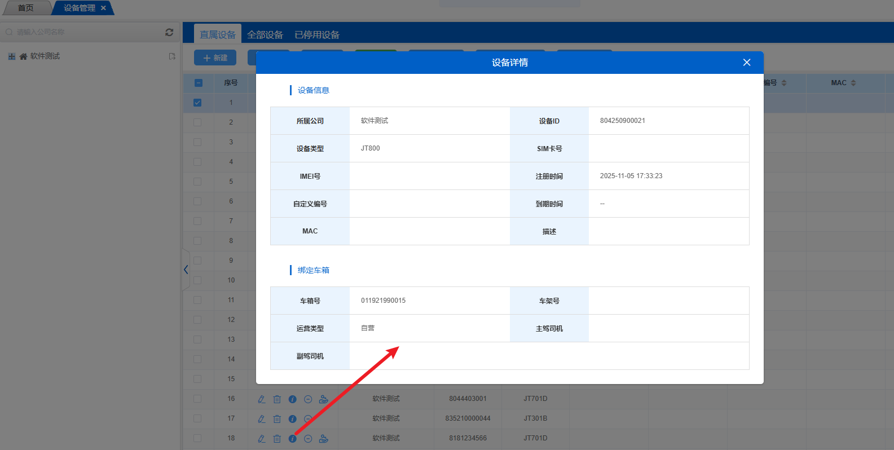Go to the 首页 tab
The height and width of the screenshot is (450, 894).
tap(26, 8)
